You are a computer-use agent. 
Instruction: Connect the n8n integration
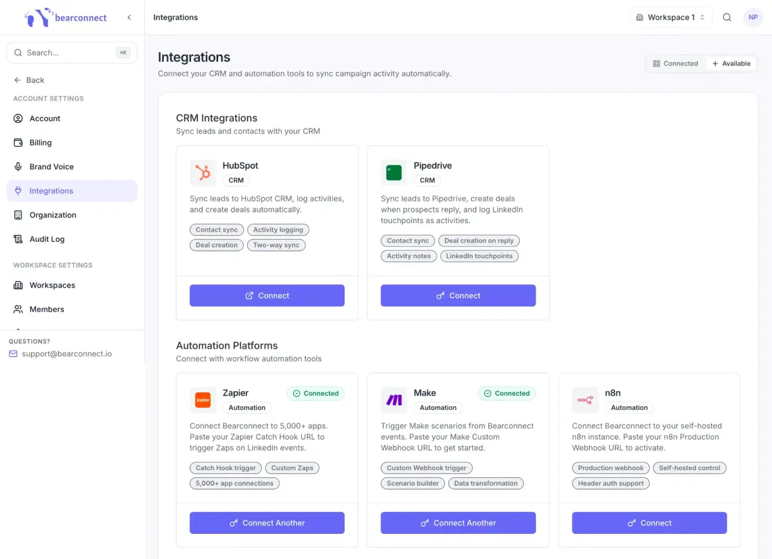tap(649, 523)
